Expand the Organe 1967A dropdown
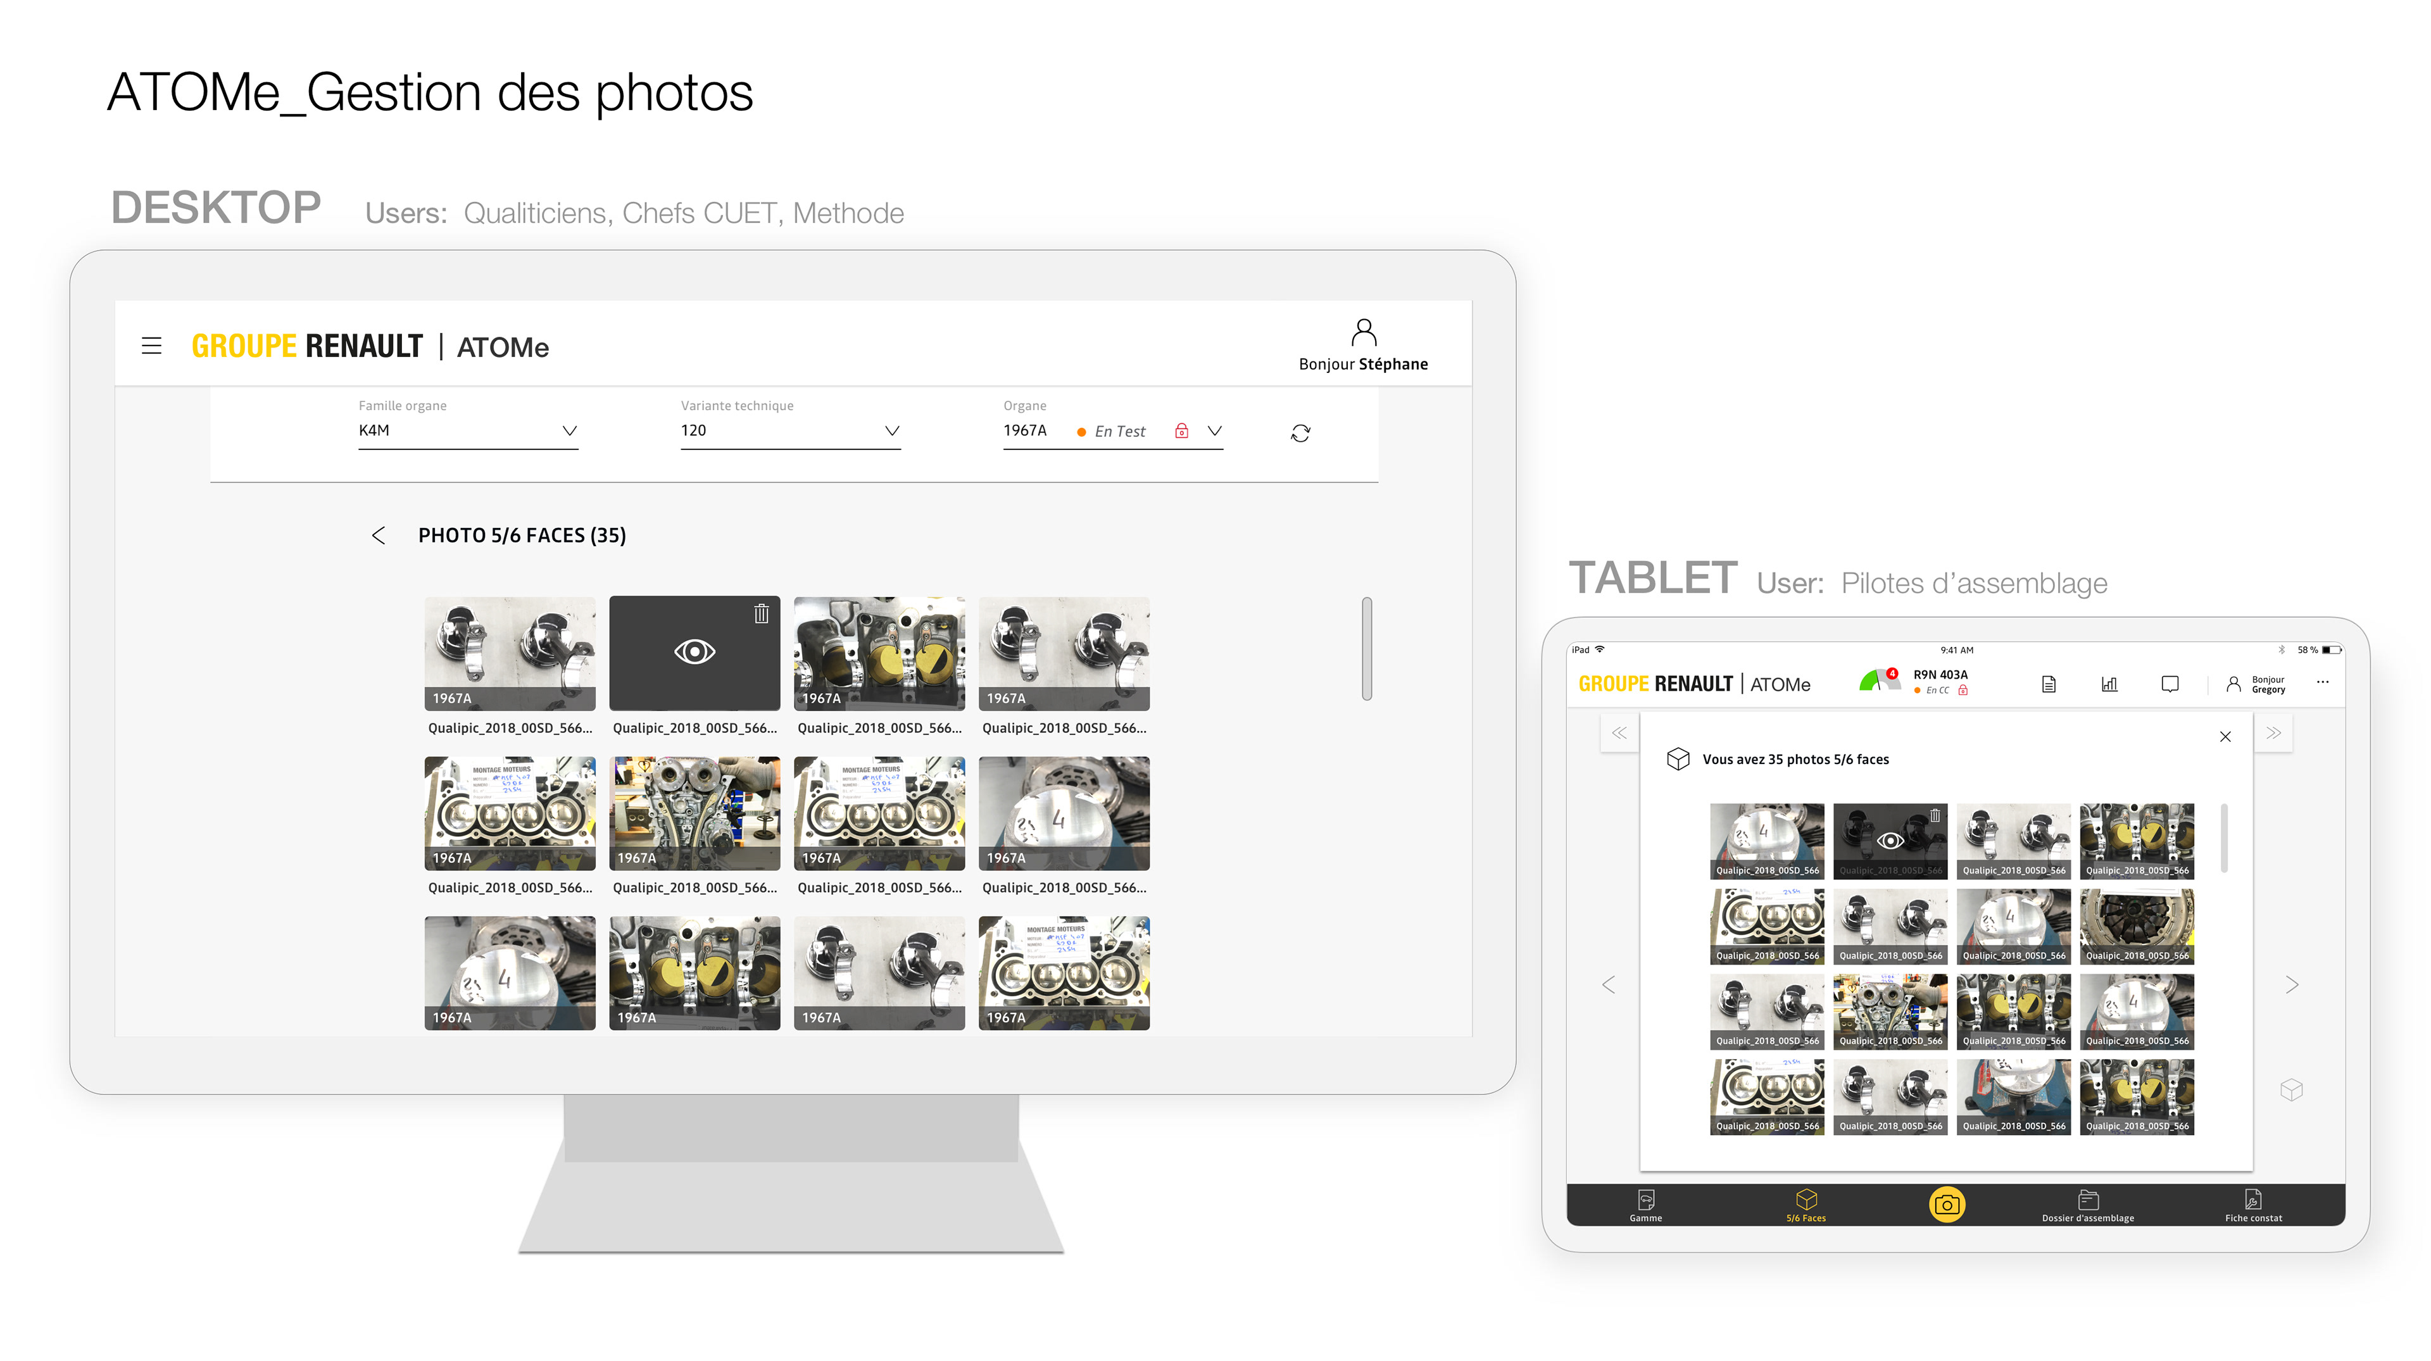Screen dimensions: 2431x1361 tap(1215, 430)
